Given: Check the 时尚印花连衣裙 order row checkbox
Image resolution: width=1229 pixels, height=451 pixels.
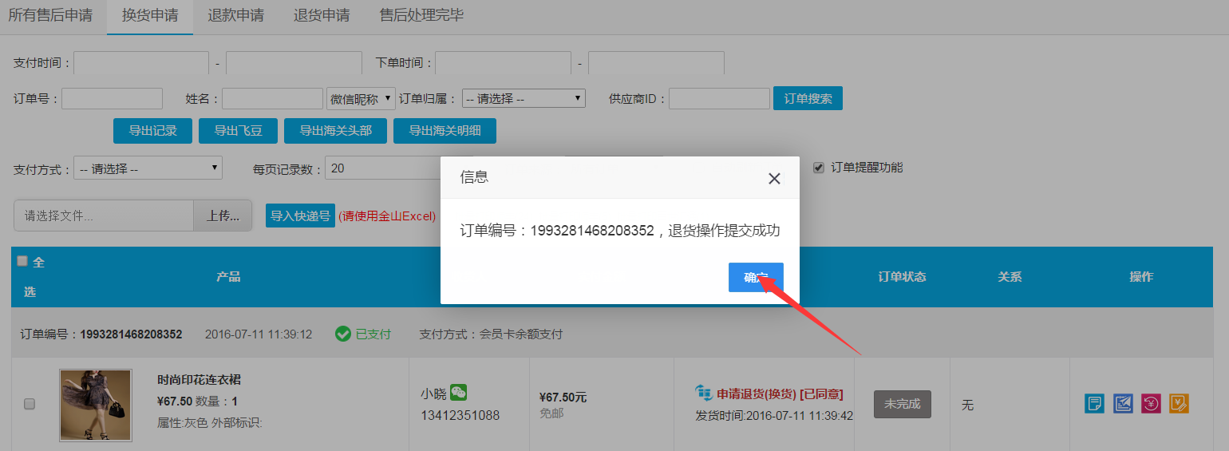Looking at the screenshot, I should 30,404.
